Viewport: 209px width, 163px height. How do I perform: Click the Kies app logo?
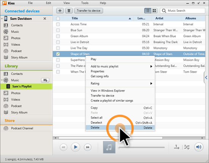[5, 3]
